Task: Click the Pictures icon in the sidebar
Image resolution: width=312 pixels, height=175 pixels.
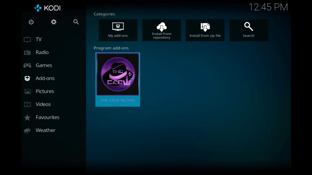Action: (27, 91)
